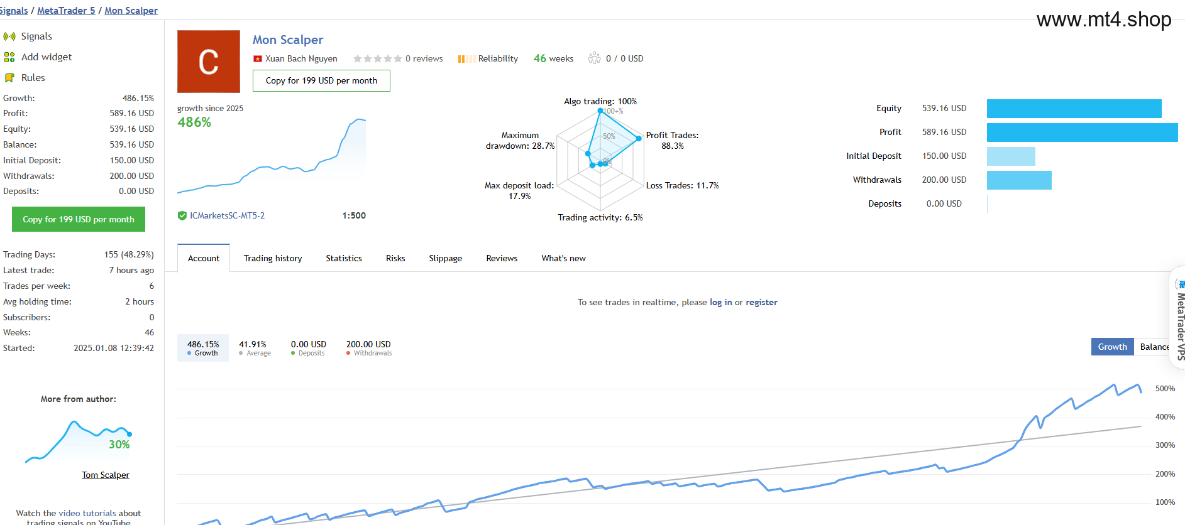Click the Equity bar in the summary chart

pos(1074,109)
